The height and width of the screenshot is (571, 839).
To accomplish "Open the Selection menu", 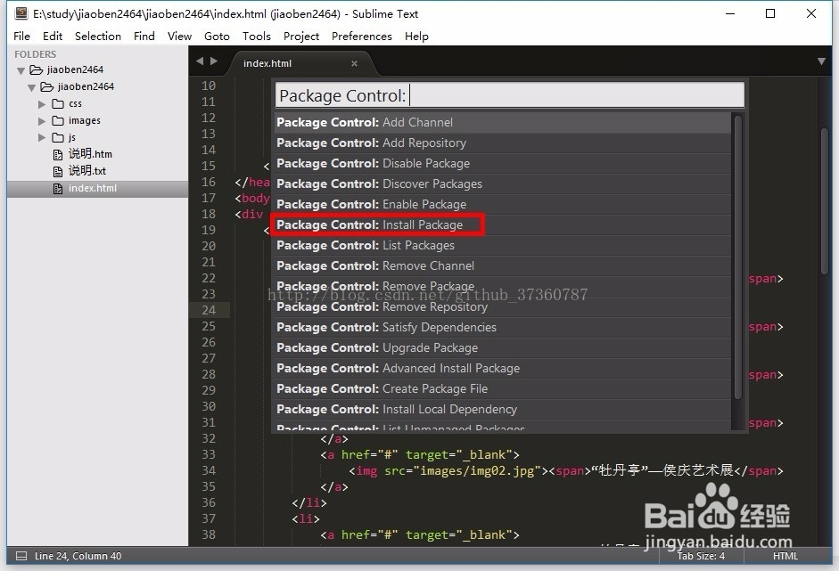I will coord(98,36).
